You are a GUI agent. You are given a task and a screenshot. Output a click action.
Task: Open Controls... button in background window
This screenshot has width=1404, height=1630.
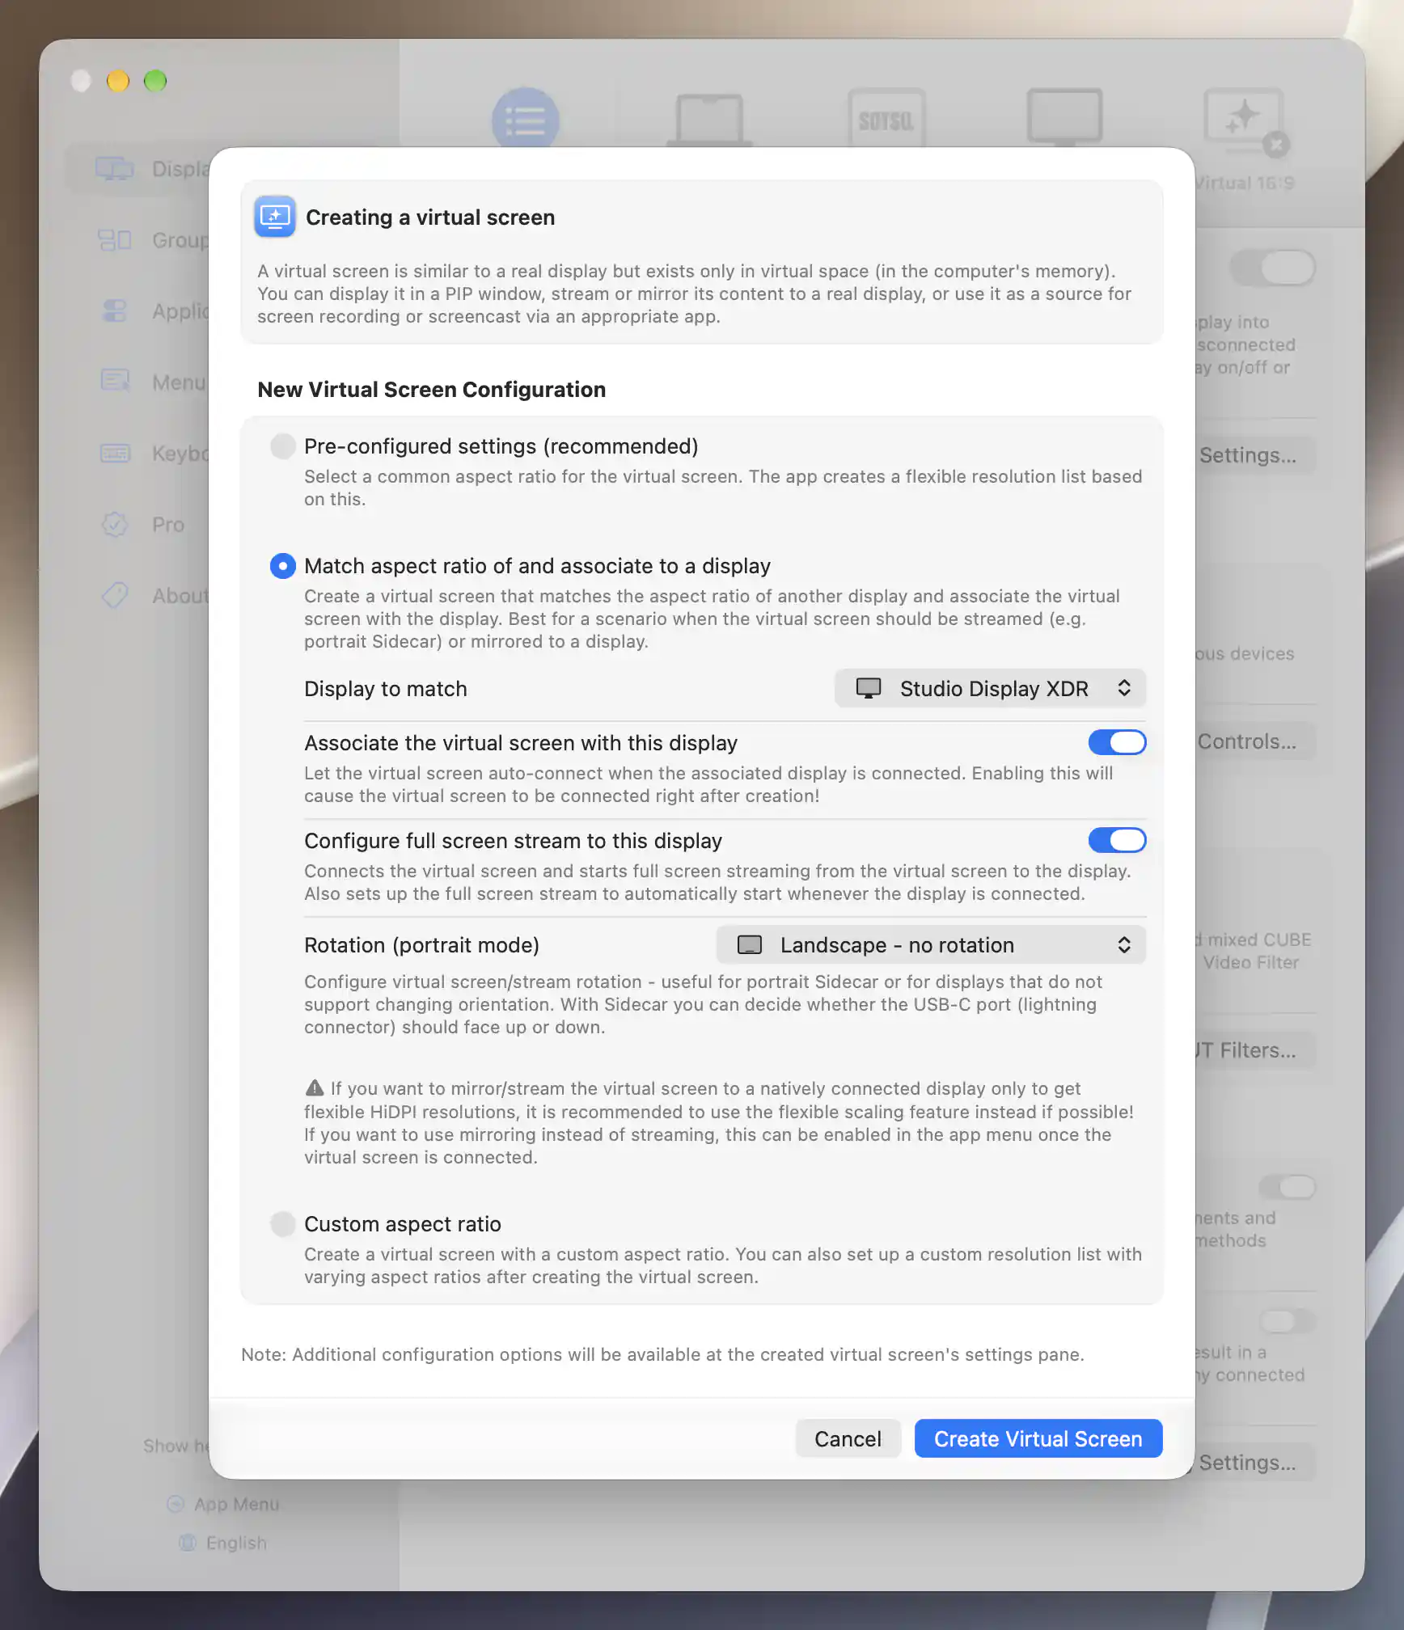(1255, 741)
